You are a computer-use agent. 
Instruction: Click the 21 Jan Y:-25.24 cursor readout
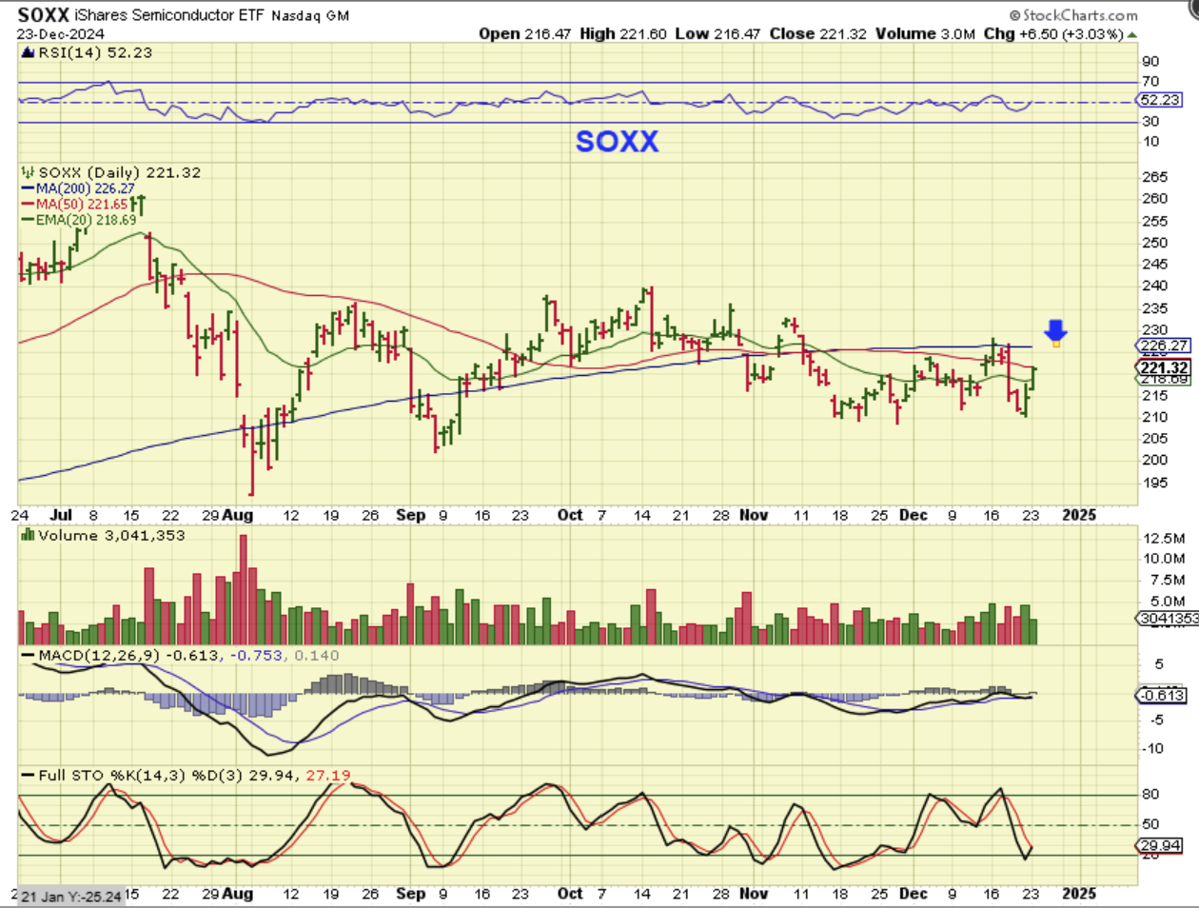tap(71, 896)
